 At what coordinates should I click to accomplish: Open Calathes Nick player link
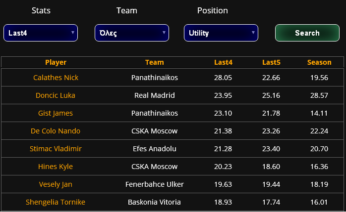(56, 78)
